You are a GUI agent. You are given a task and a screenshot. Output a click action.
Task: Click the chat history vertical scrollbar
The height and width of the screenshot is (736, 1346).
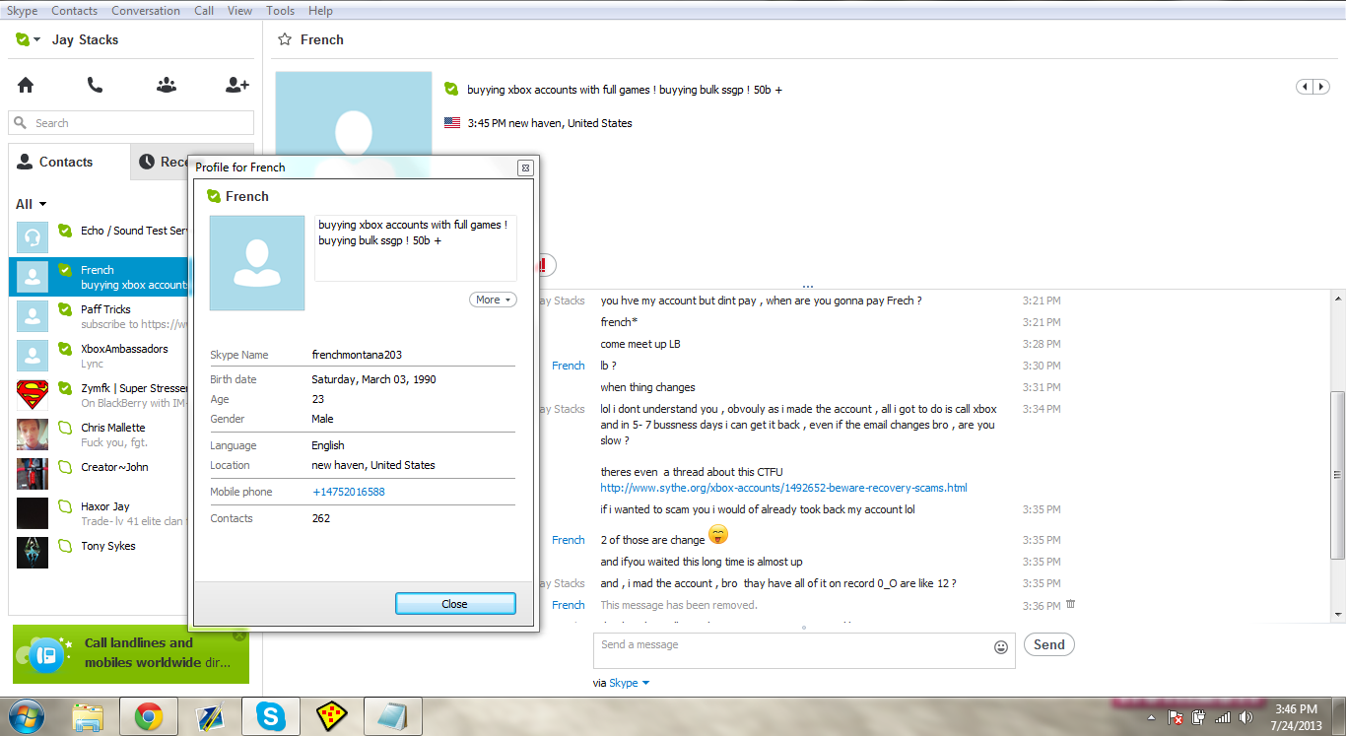pos(1337,475)
